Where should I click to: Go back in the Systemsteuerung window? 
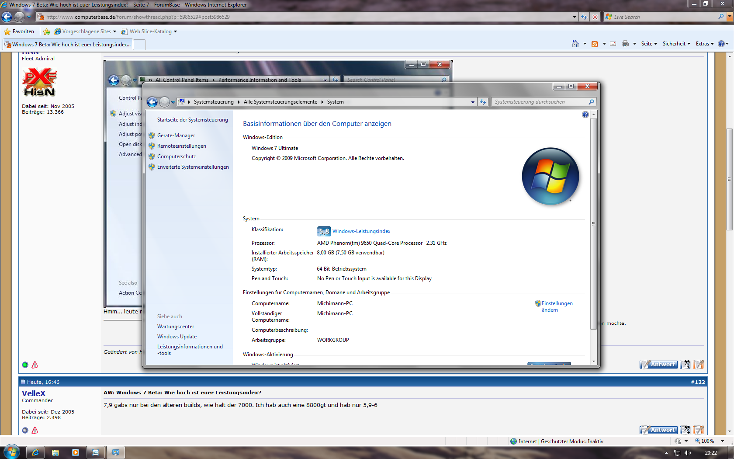pos(152,102)
